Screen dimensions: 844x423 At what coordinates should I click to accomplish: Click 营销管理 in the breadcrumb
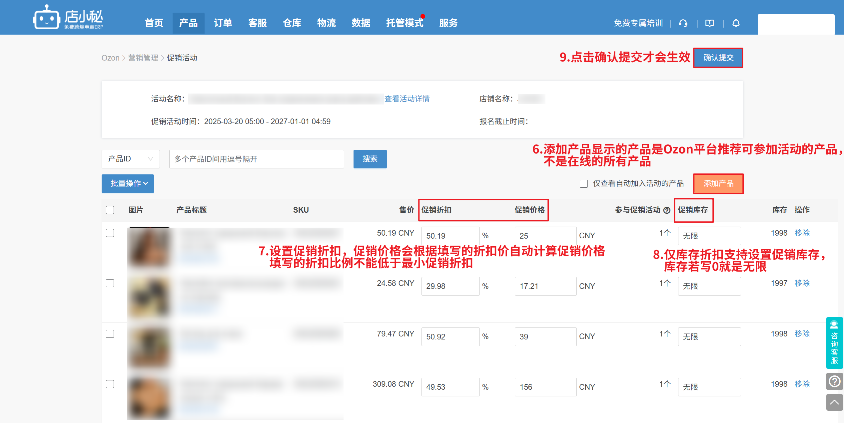143,58
